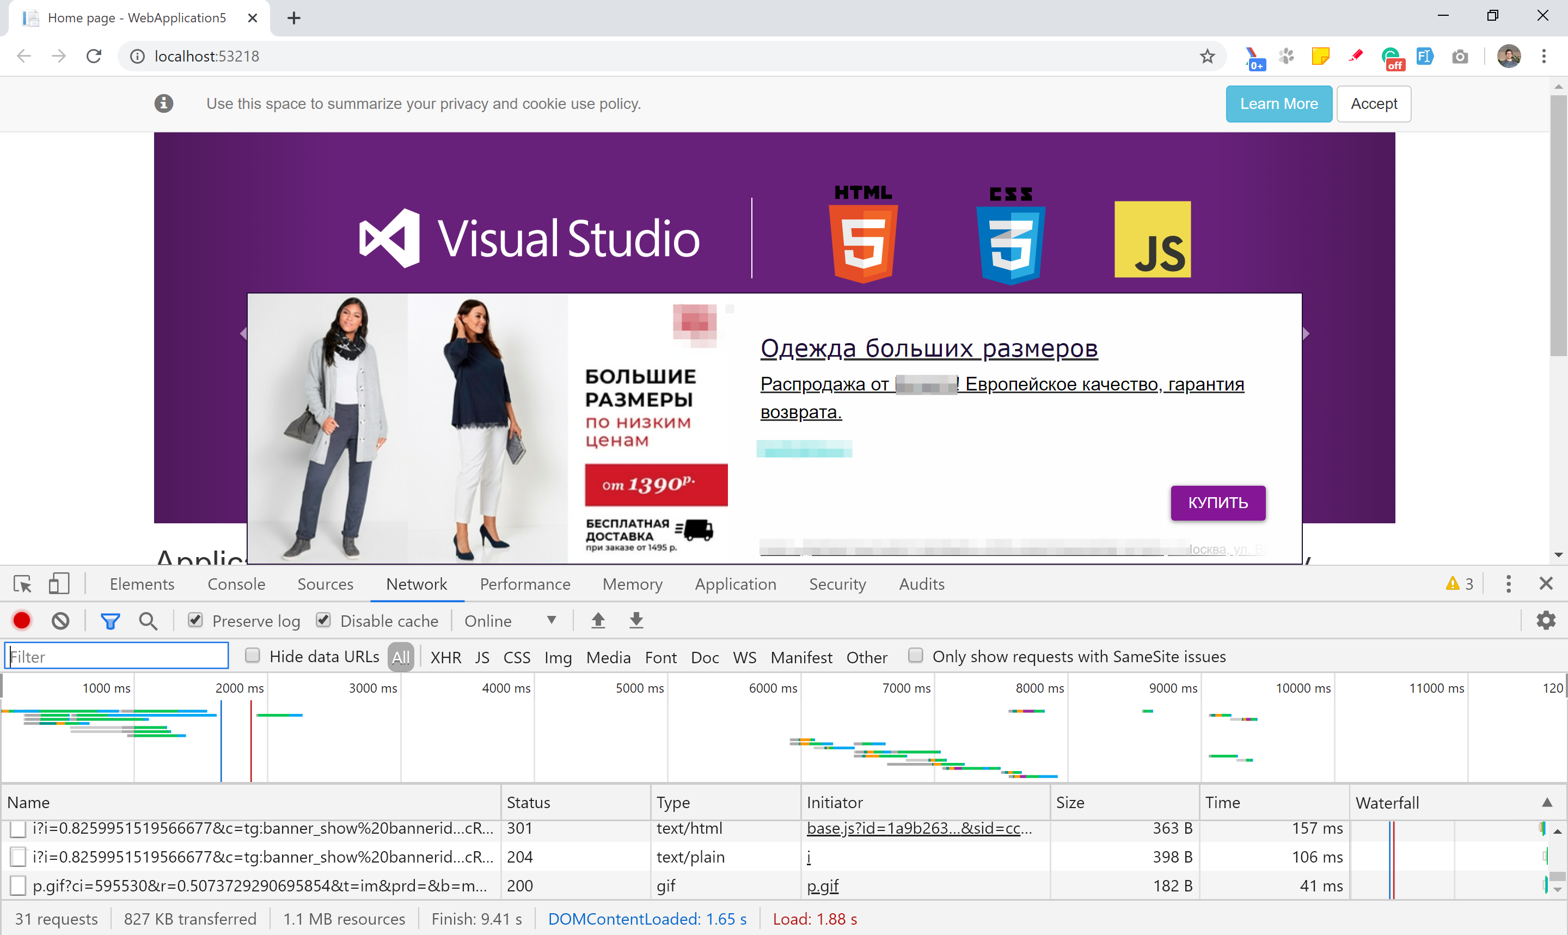Viewport: 1568px width, 935px height.
Task: Click into the Filter text field
Action: 117,657
